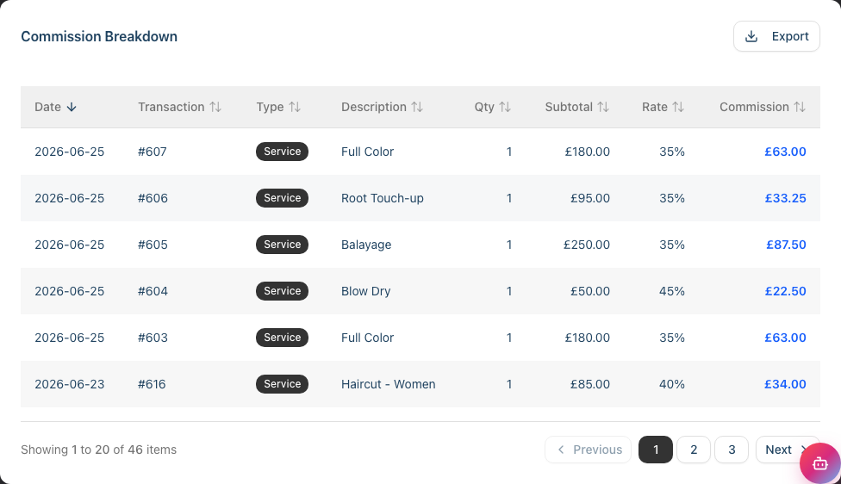Click the Service badge for #607

click(282, 152)
